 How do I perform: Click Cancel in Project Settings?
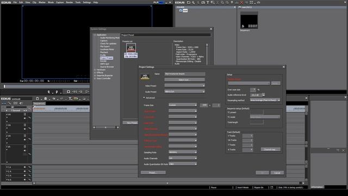(277, 173)
